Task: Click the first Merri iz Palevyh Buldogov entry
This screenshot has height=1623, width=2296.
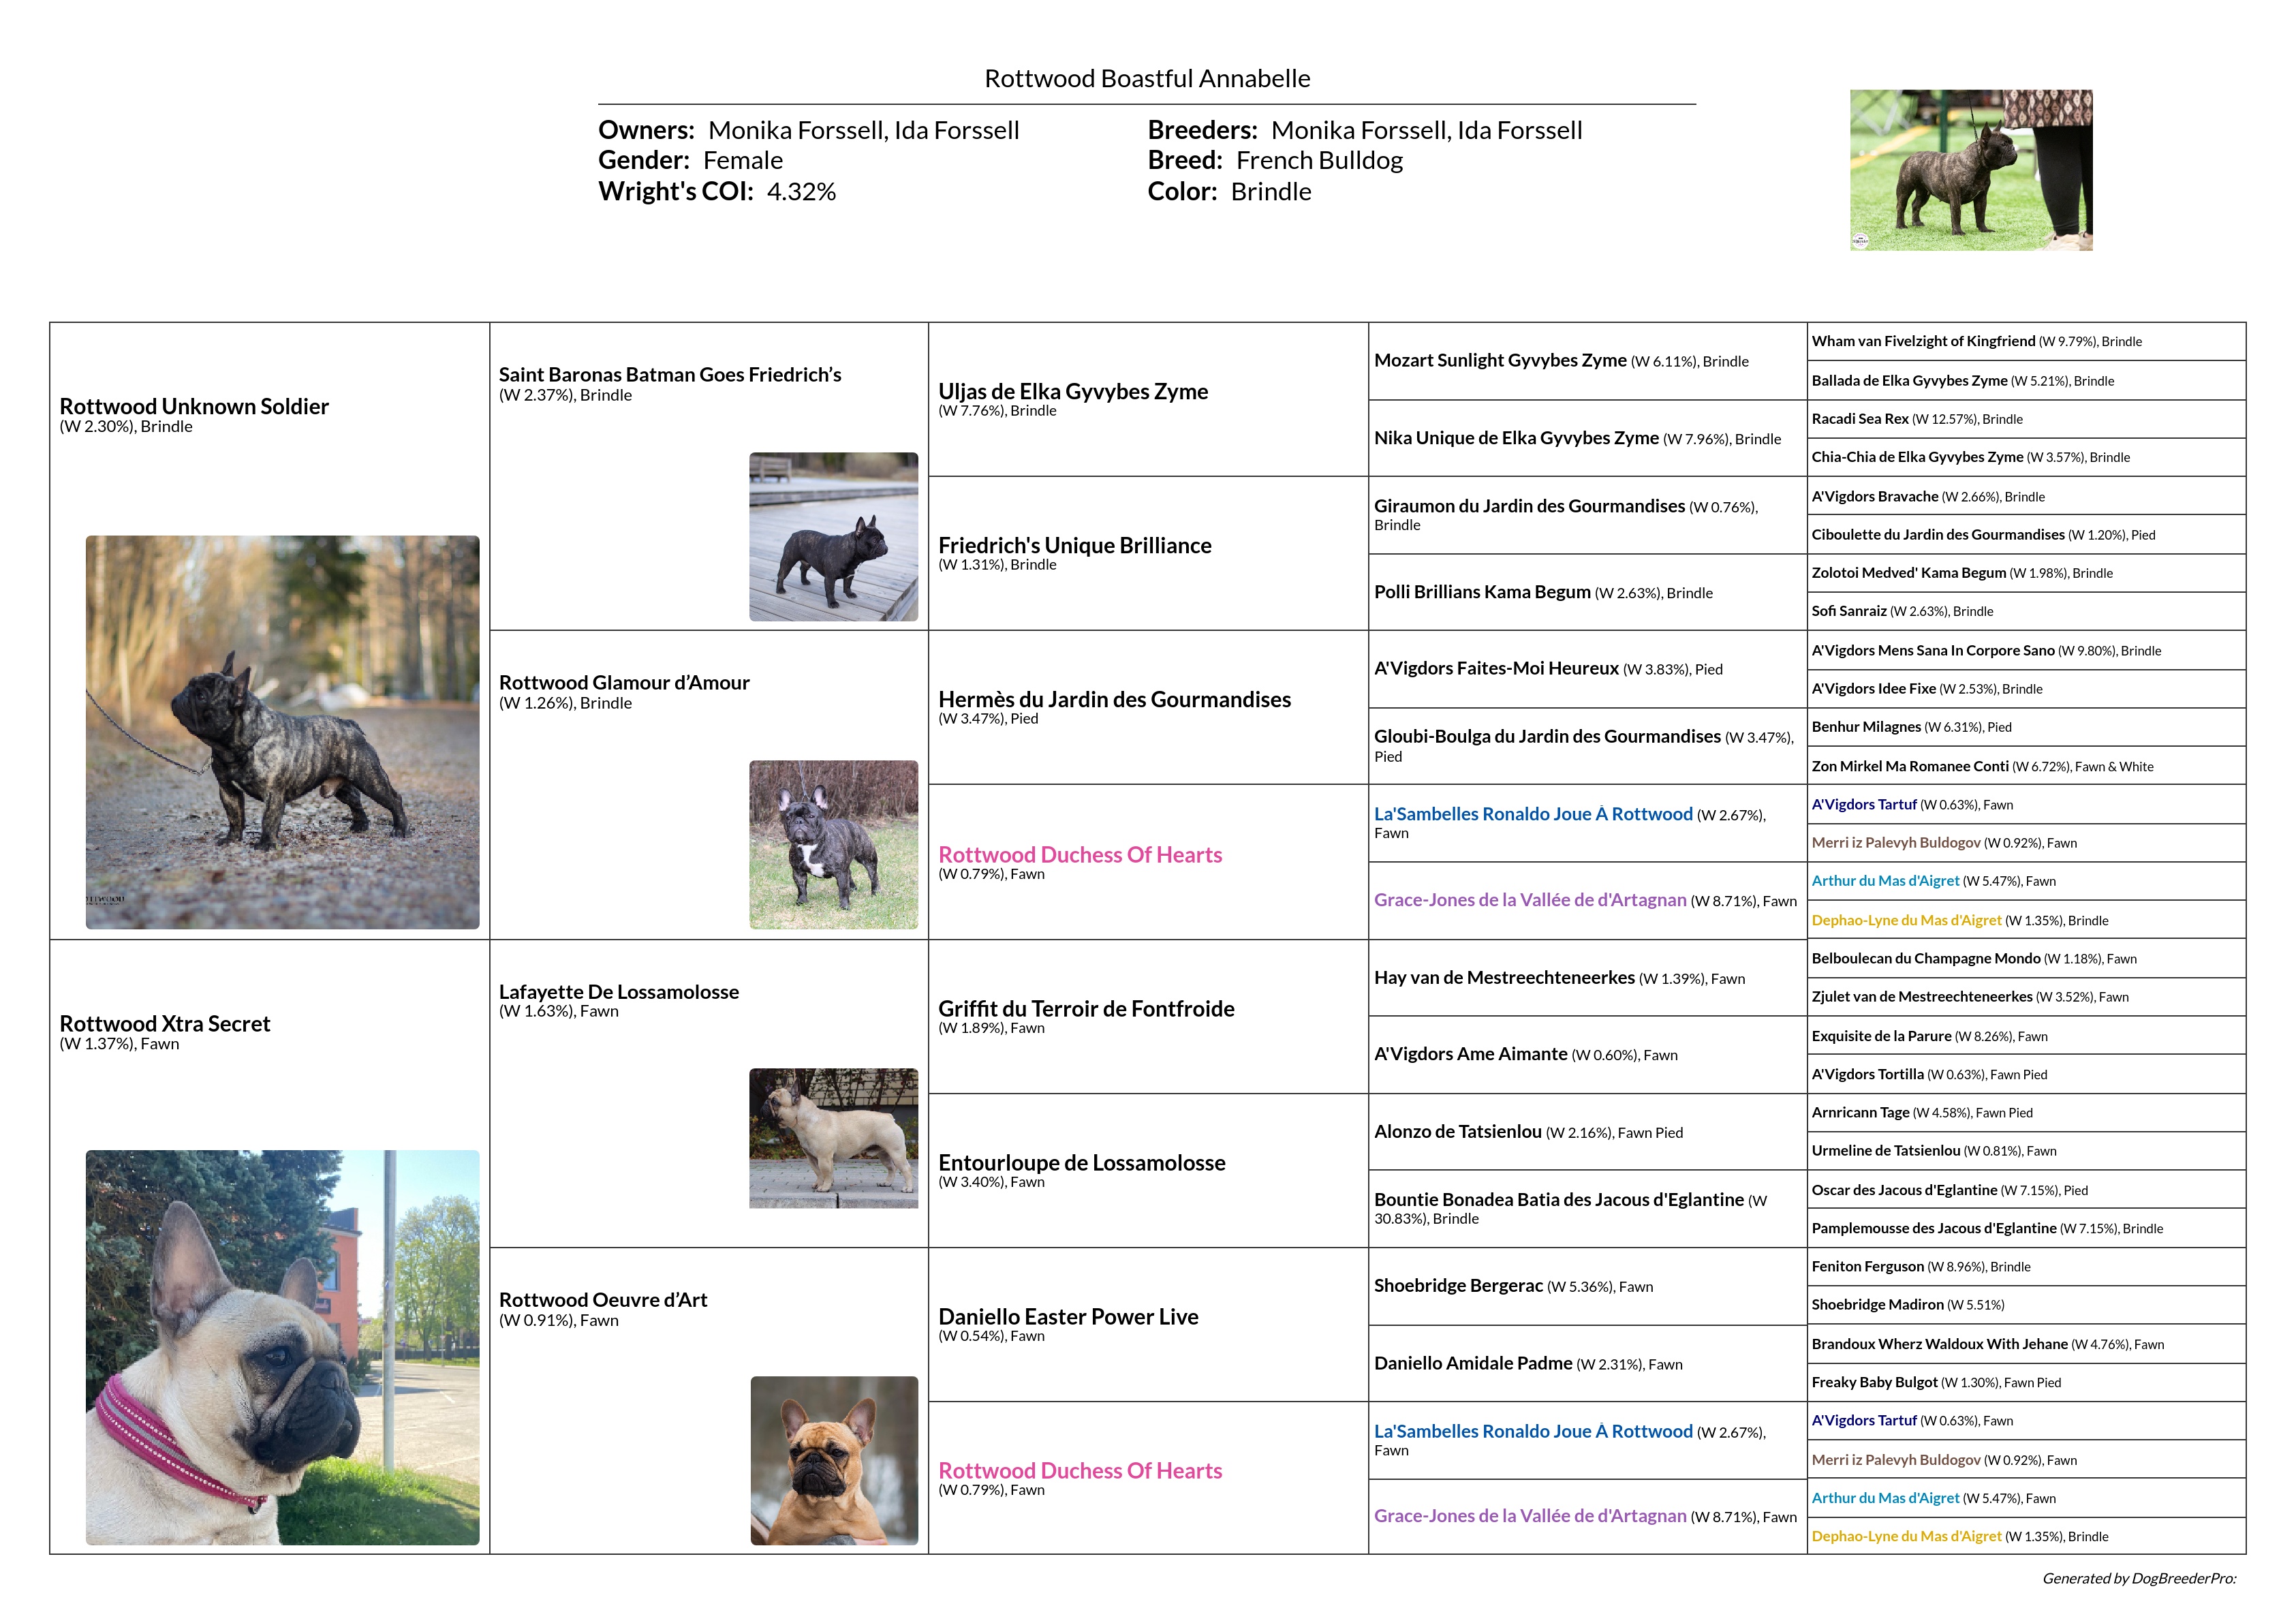Action: (x=1895, y=843)
